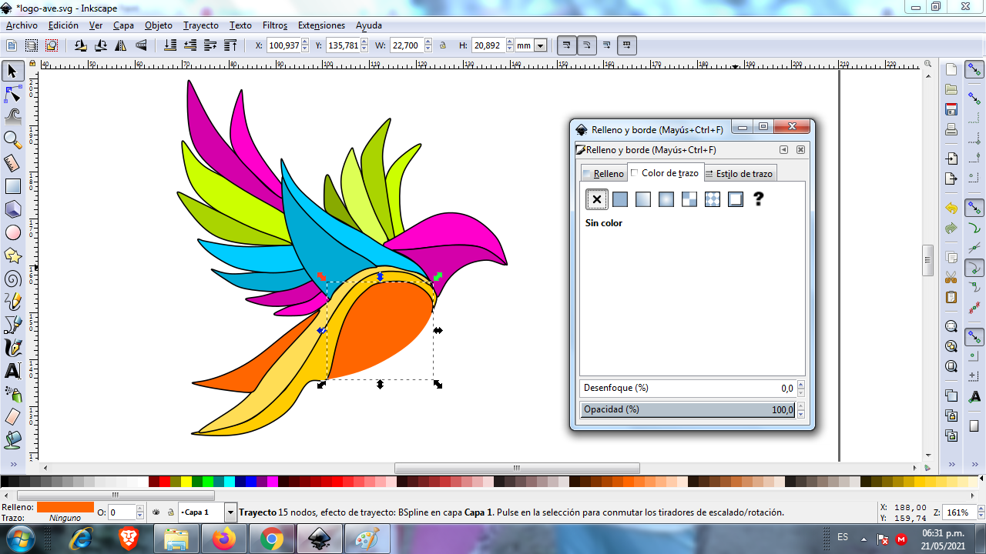Open the Extensiones menu
The height and width of the screenshot is (554, 986).
pyautogui.click(x=322, y=25)
